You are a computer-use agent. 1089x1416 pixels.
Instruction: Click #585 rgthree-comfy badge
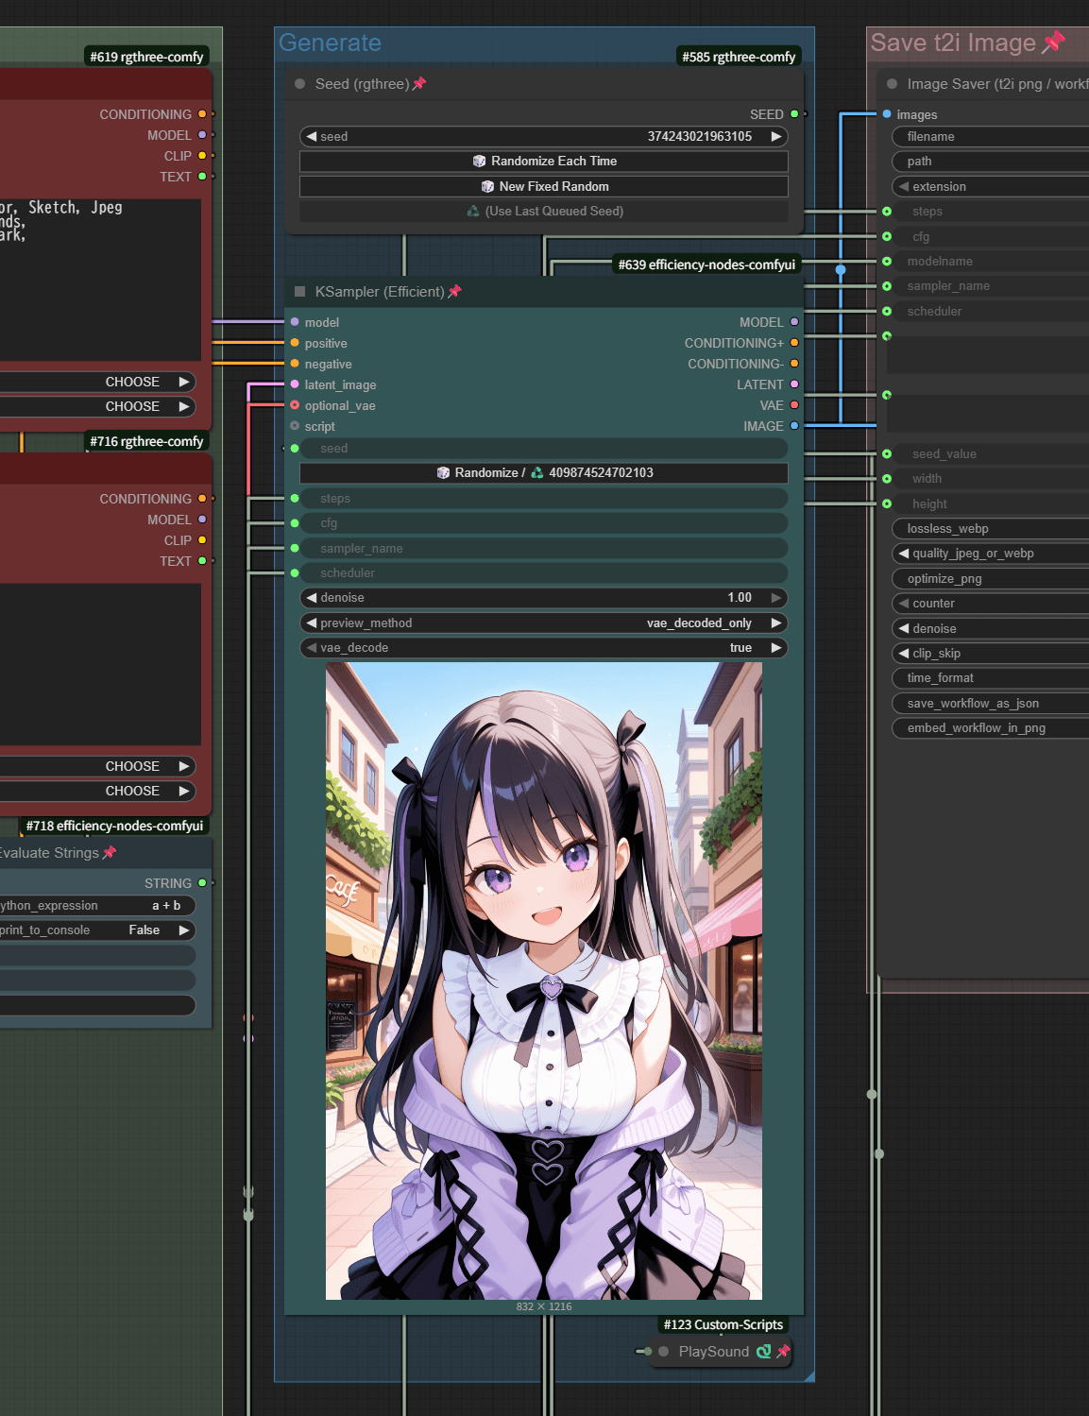pos(739,57)
